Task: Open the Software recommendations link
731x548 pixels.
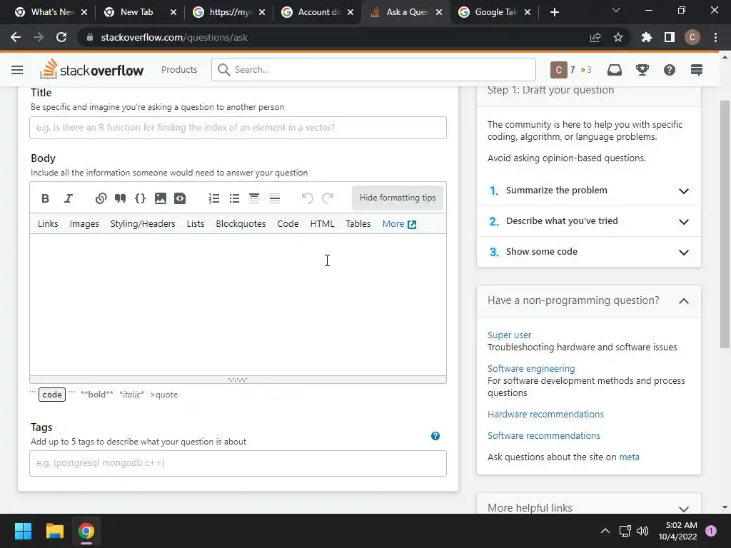Action: 543,436
